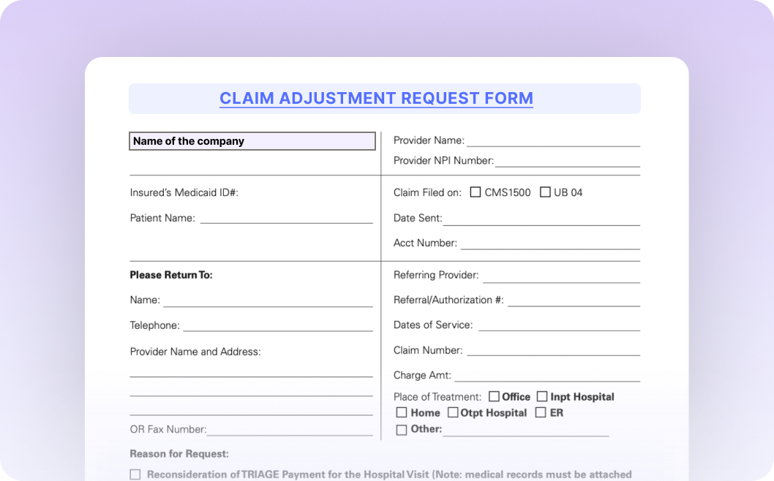Select the Inpt Hospital checkbox

point(542,396)
